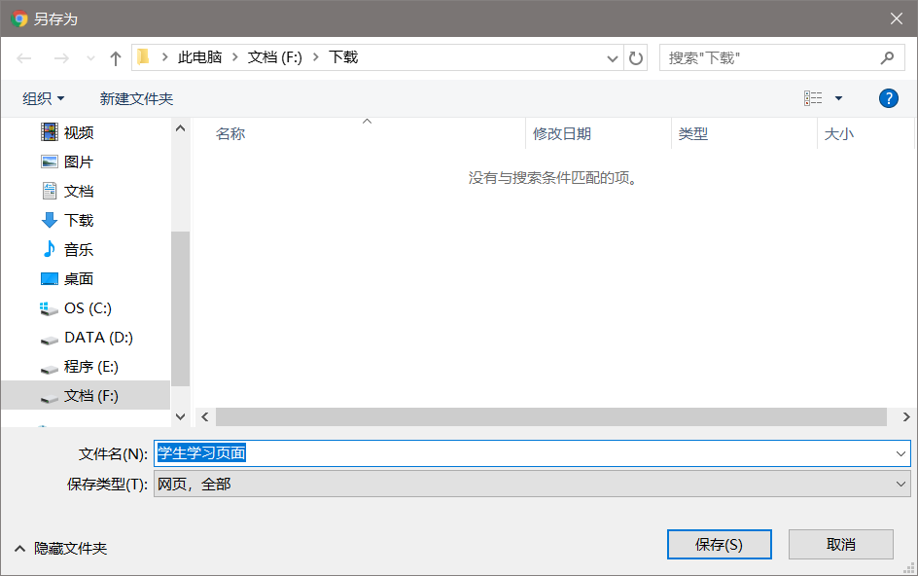Select 程序 (E:) drive
The image size is (918, 576).
point(90,367)
